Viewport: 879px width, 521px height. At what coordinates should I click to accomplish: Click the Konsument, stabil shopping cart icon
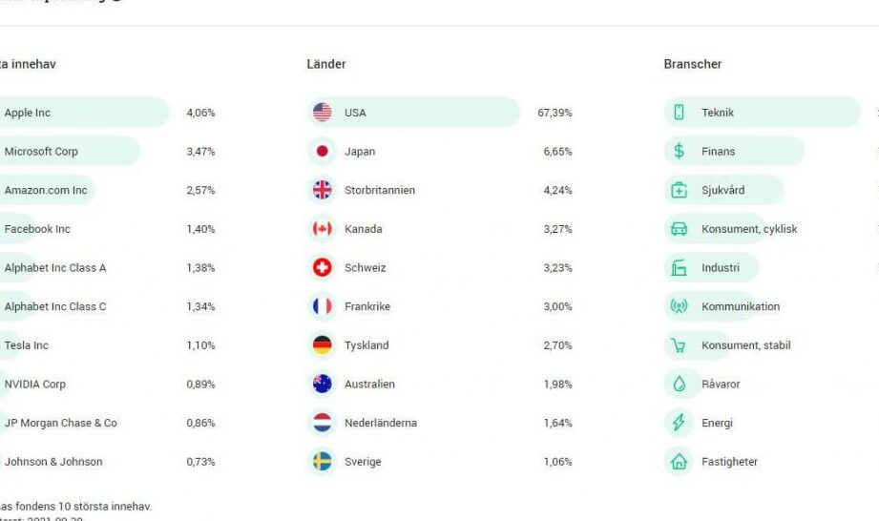coord(679,345)
